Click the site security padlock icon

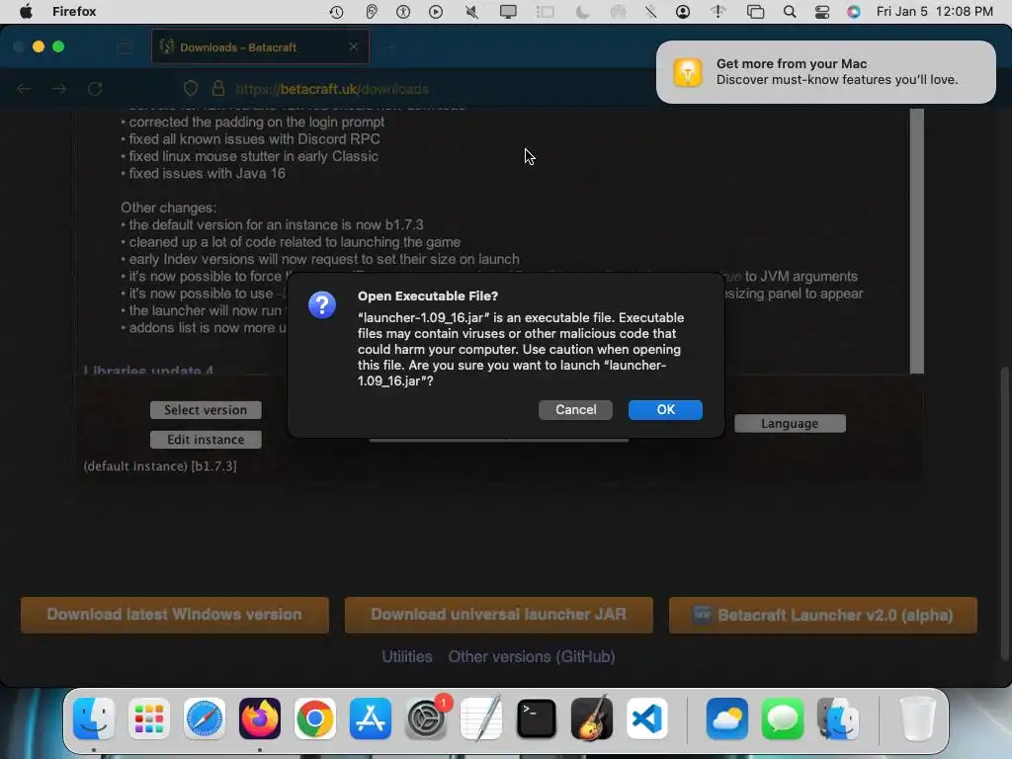tap(218, 88)
